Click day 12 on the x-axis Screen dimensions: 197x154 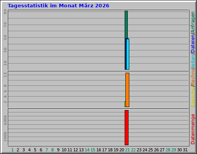[75, 150]
